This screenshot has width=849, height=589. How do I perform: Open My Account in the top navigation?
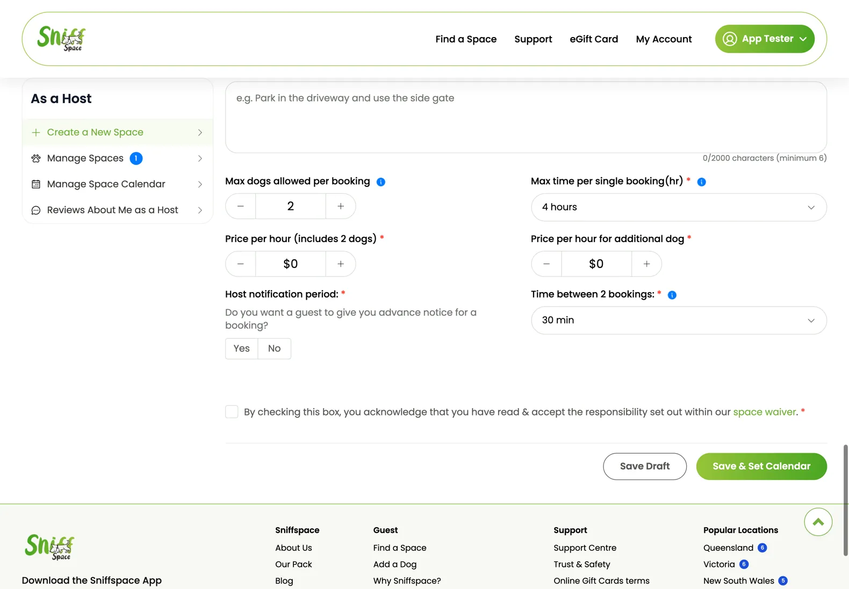[664, 39]
